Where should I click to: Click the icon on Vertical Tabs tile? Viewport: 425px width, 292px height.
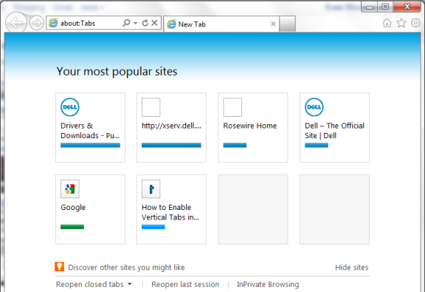151,189
